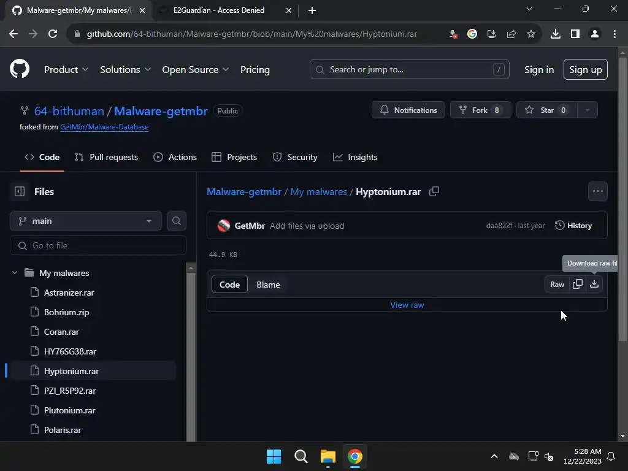
Task: Open the three-dot more file actions button
Action: [597, 191]
